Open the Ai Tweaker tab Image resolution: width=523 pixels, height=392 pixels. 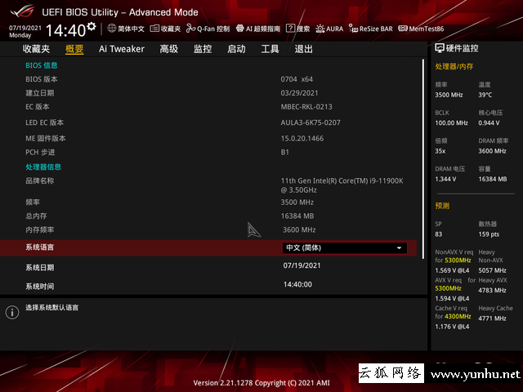(122, 49)
